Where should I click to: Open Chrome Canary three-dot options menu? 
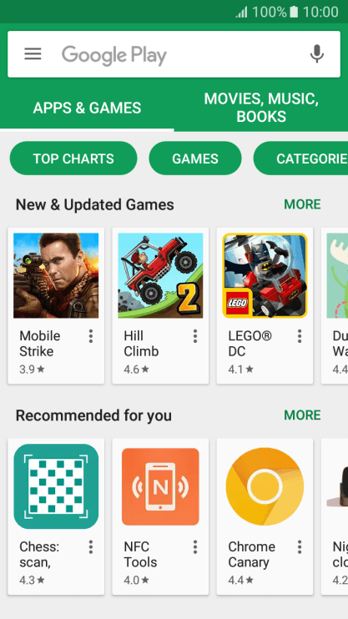(300, 546)
